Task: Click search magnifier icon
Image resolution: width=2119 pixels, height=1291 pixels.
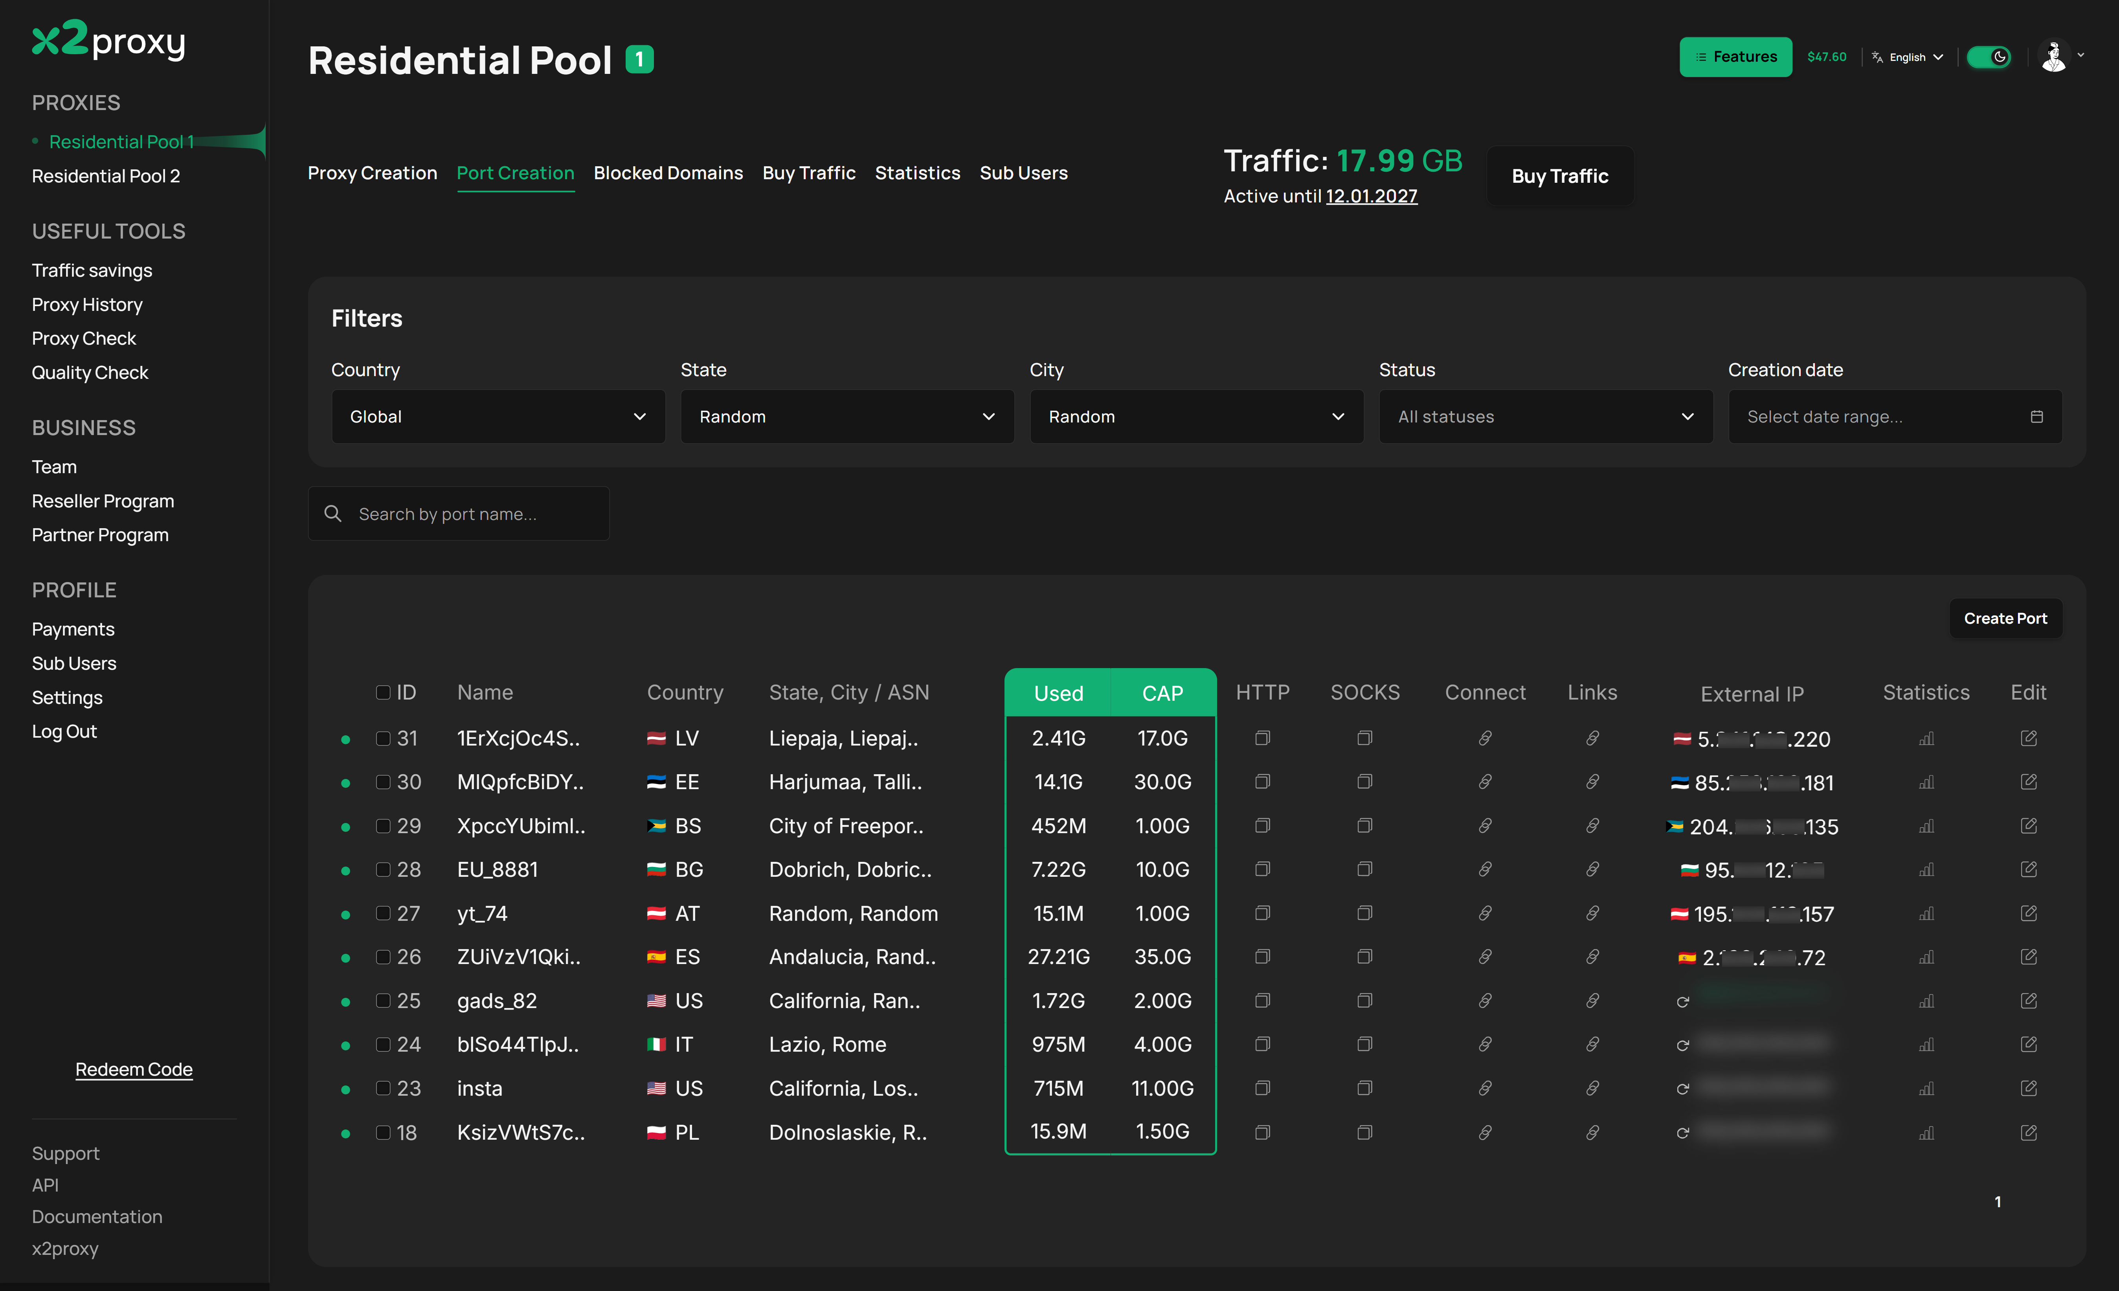Action: (333, 514)
